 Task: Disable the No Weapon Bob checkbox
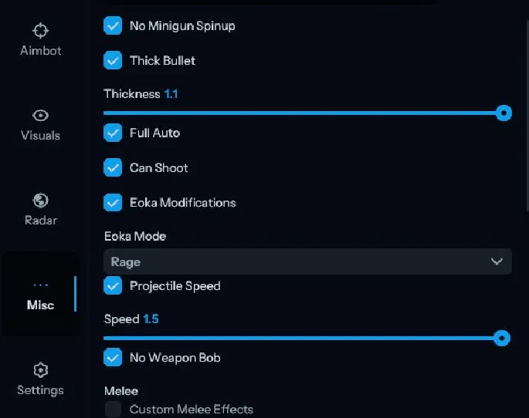[x=114, y=358]
